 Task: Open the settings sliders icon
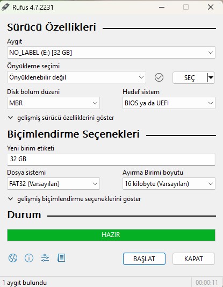coord(45,258)
